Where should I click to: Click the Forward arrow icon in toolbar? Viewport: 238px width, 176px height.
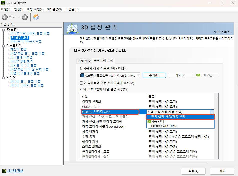coord(25,17)
